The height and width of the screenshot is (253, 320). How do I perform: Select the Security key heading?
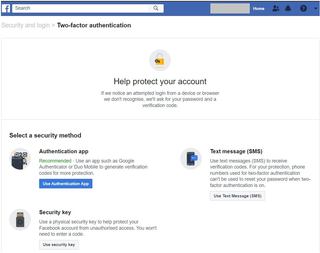[55, 212]
